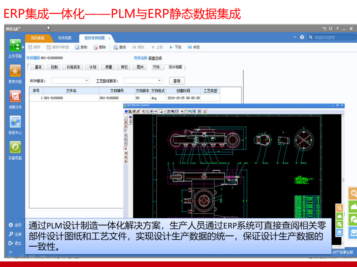
Task: Open the 报表中心 sidebar icon
Action: pos(15,122)
